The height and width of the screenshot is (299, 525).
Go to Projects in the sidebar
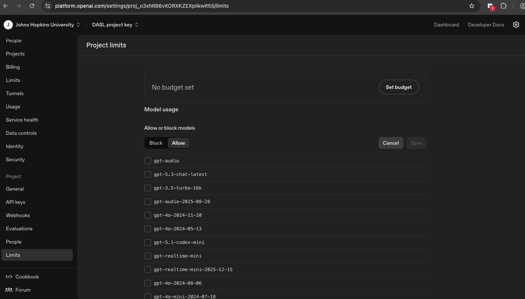pyautogui.click(x=15, y=54)
